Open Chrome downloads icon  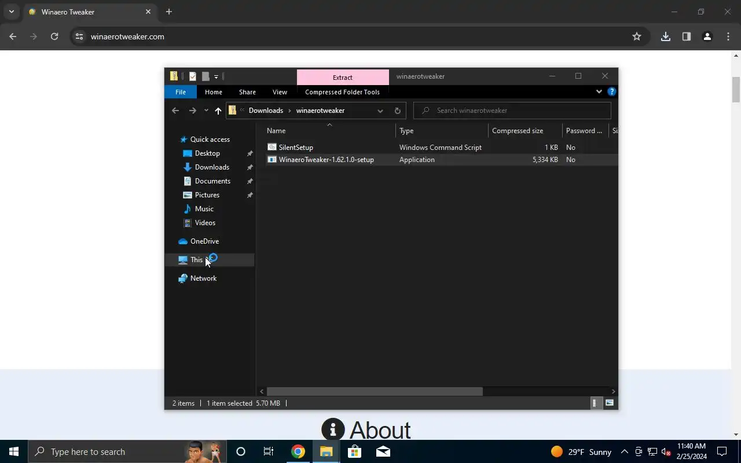[666, 36]
